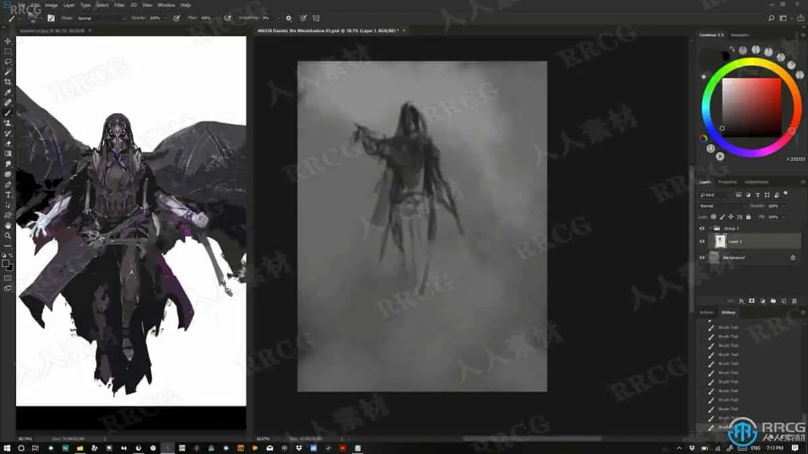Toggle pressure for opacity button
The height and width of the screenshot is (454, 808).
176,18
